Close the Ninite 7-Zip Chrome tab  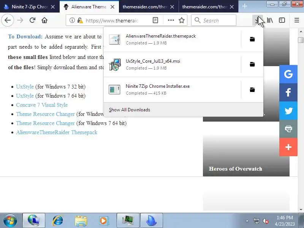pos(53,7)
